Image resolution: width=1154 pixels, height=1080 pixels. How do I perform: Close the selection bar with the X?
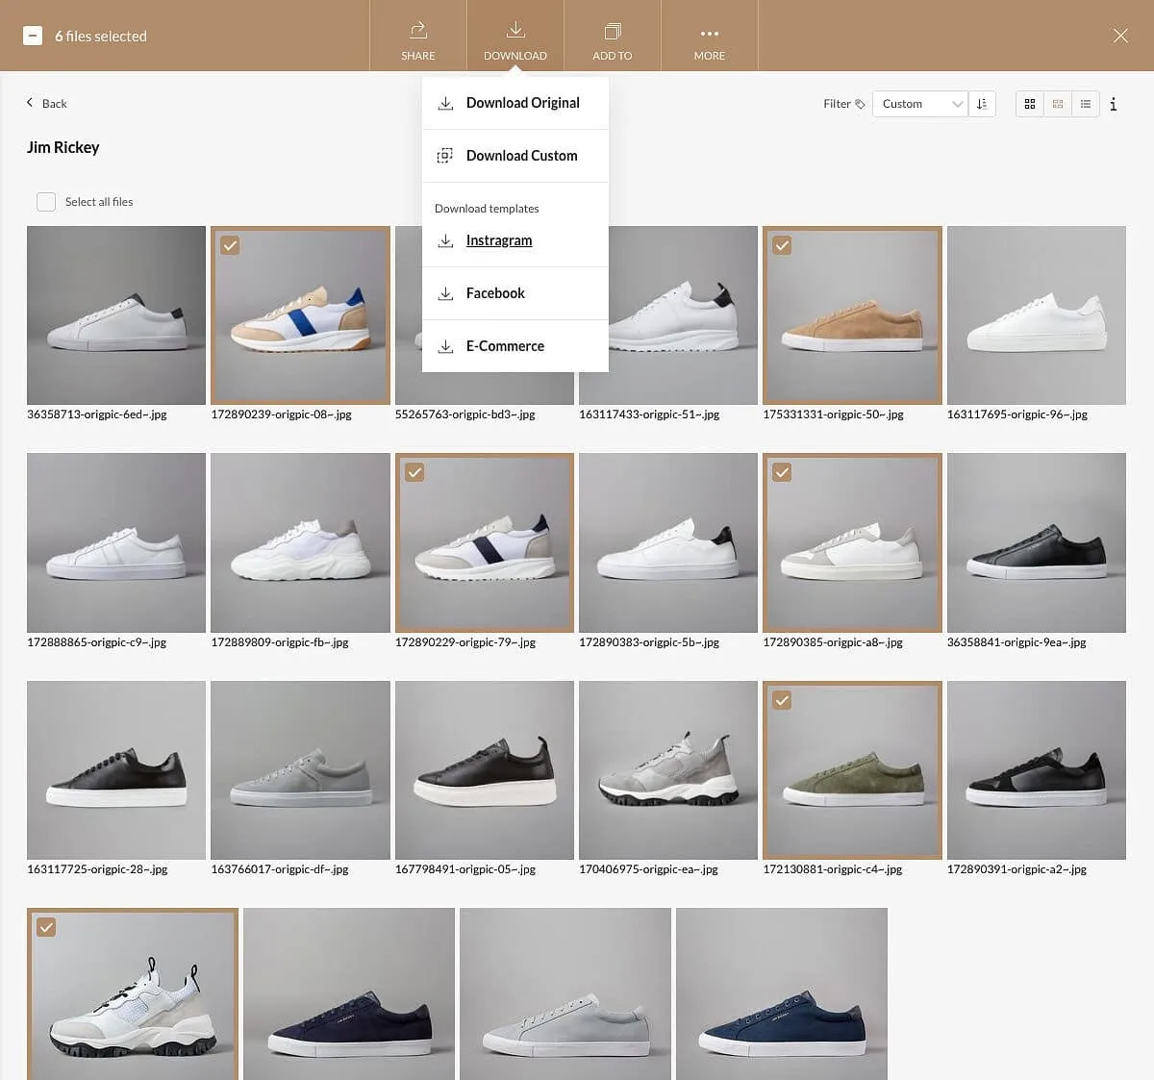point(1120,36)
